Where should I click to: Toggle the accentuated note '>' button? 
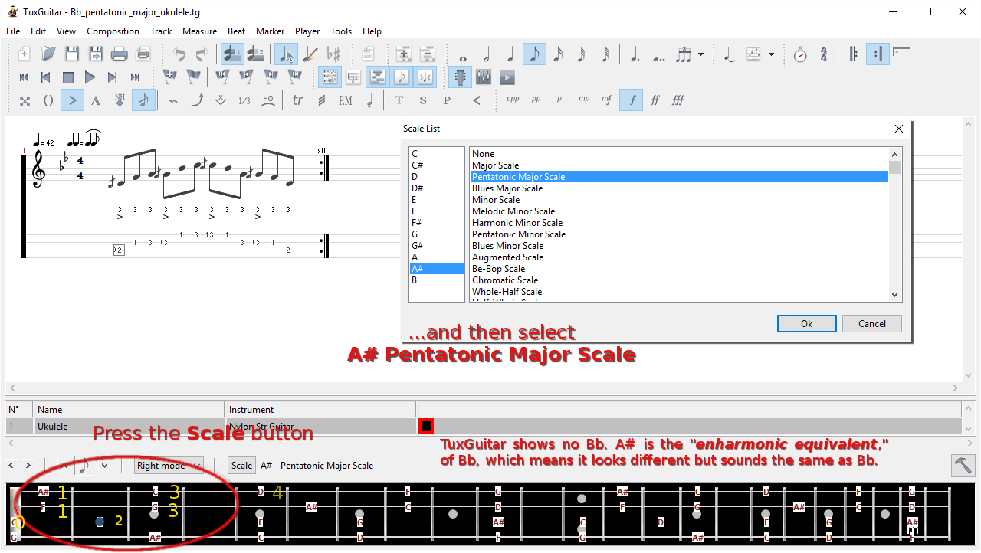(x=72, y=100)
